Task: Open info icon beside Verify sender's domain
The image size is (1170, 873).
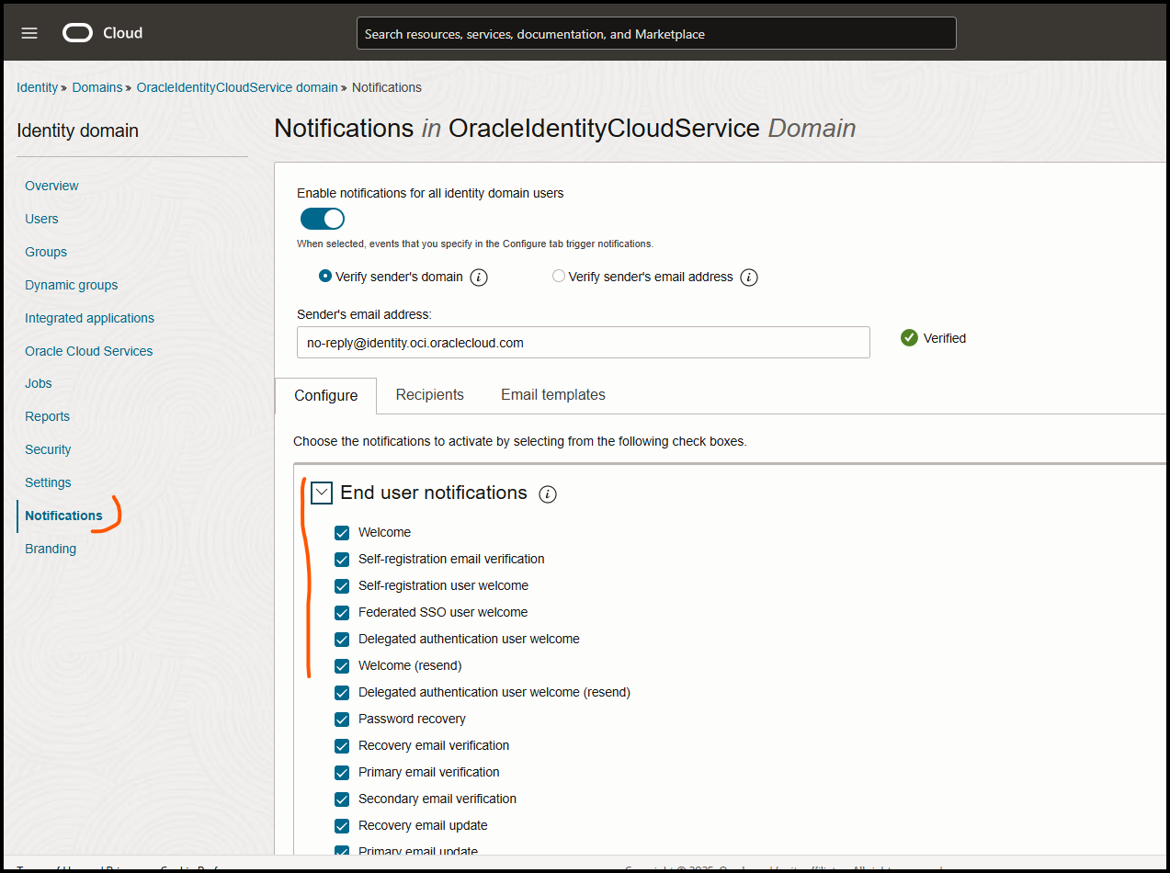Action: coord(479,277)
